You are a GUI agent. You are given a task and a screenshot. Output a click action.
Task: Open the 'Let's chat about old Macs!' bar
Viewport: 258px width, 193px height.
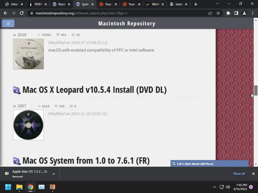[x=209, y=164]
